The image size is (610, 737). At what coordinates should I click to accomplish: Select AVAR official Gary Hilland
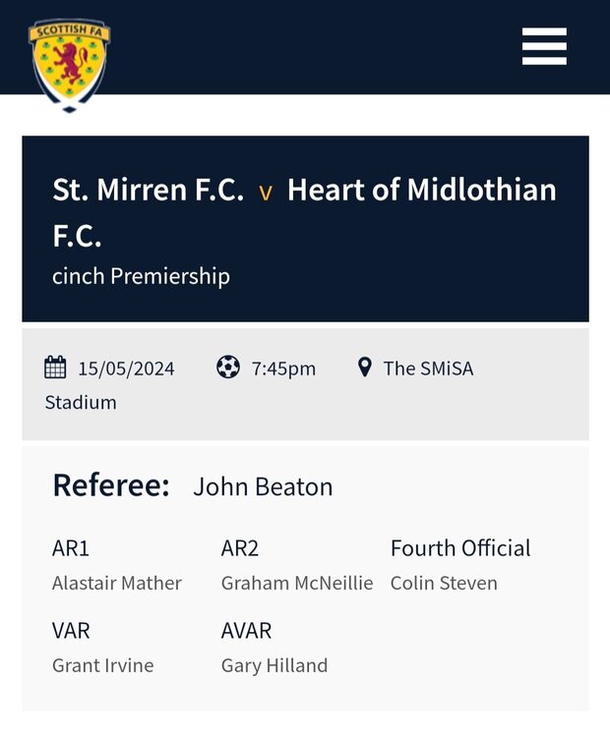[x=274, y=666]
